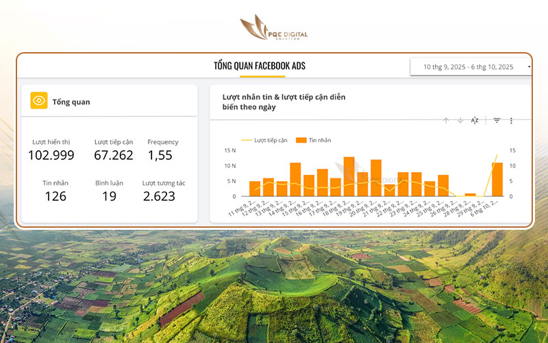
Task: Click the Bình luận value 19
Action: [x=109, y=196]
